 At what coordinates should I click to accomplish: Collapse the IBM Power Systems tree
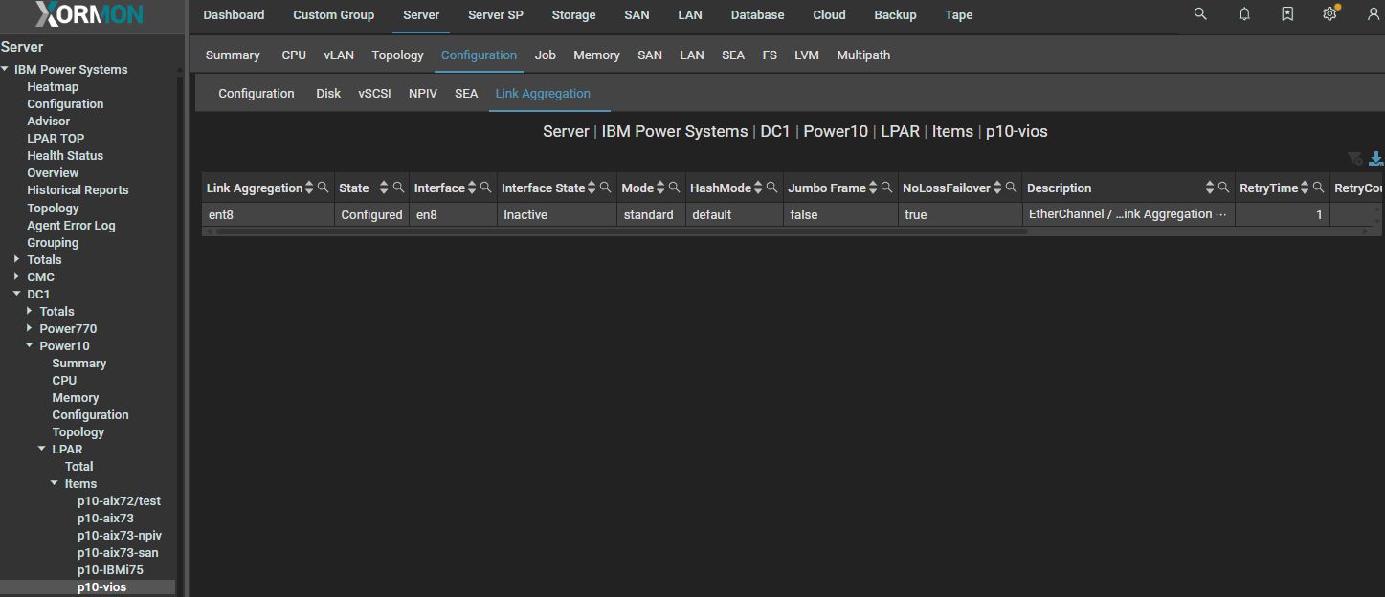pos(6,69)
